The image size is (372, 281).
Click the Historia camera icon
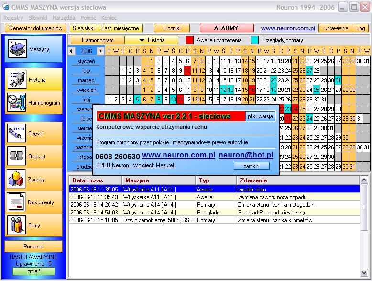16,79
